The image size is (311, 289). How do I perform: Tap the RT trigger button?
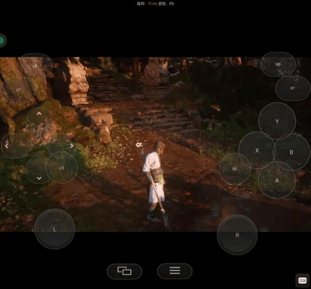point(293,88)
